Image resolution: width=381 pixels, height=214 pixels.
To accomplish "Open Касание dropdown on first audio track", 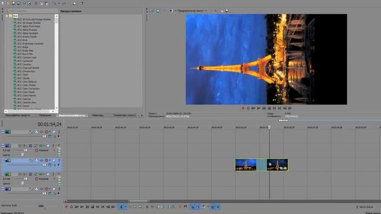I will click(54, 150).
